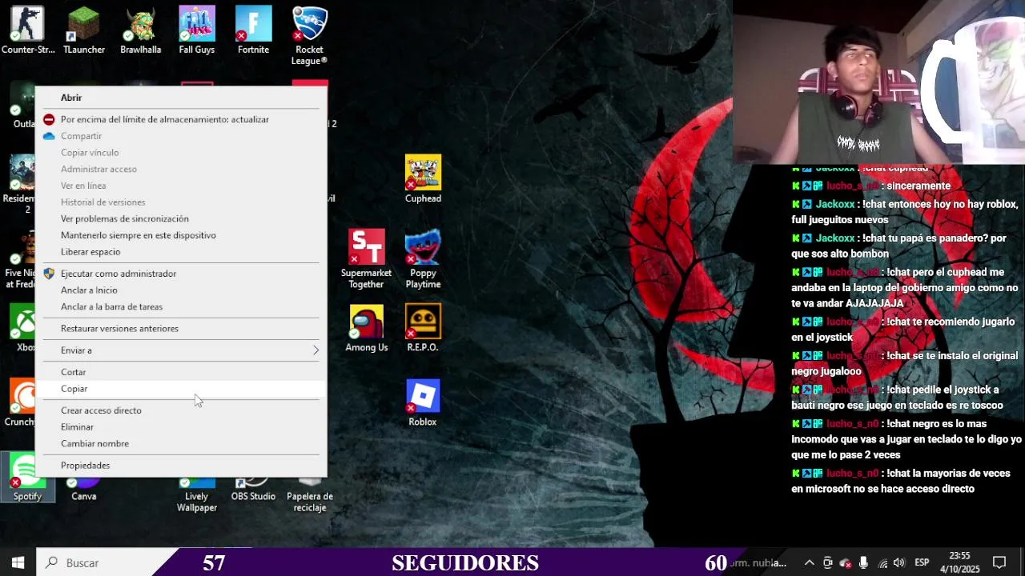
Task: Open the Windows Start button
Action: coord(18,562)
